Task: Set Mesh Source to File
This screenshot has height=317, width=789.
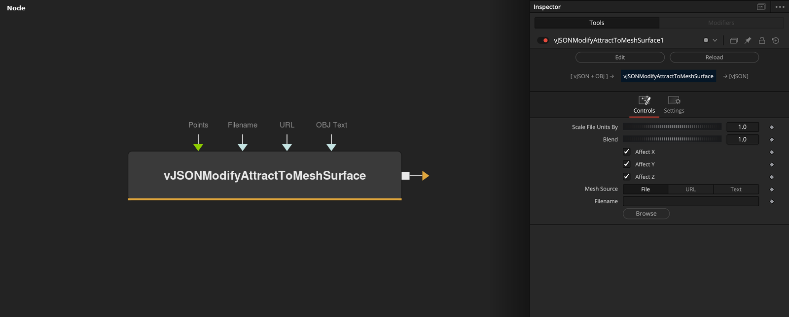Action: point(646,190)
